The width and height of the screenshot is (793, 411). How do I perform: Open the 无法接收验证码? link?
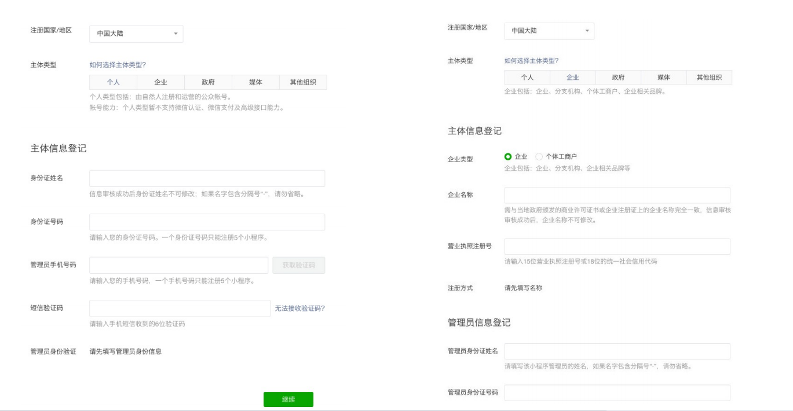pos(299,309)
